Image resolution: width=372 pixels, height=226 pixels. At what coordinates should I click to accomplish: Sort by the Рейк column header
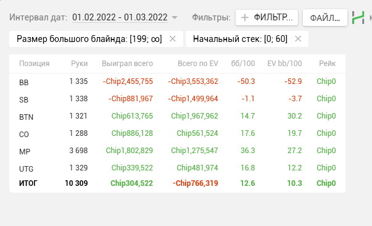pos(327,64)
